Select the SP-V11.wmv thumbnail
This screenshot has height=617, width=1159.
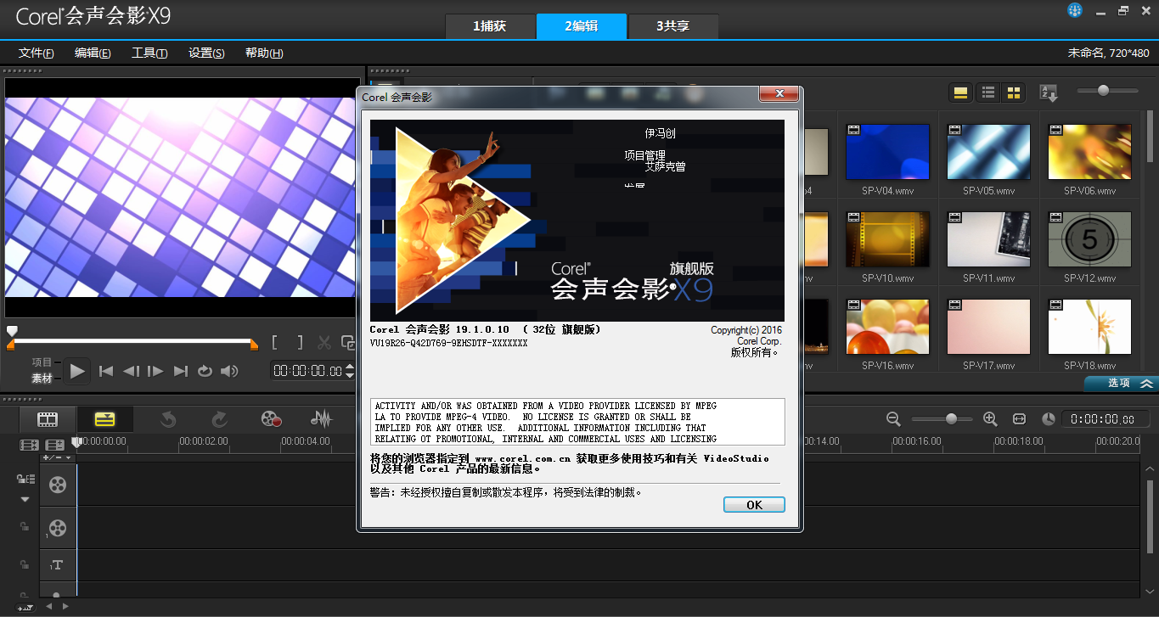pyautogui.click(x=988, y=239)
